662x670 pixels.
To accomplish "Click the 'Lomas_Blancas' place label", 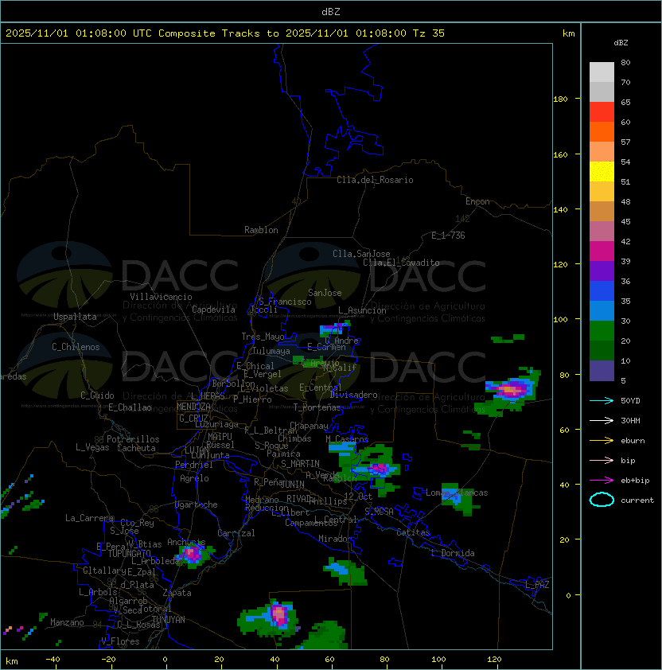I will pyautogui.click(x=457, y=493).
